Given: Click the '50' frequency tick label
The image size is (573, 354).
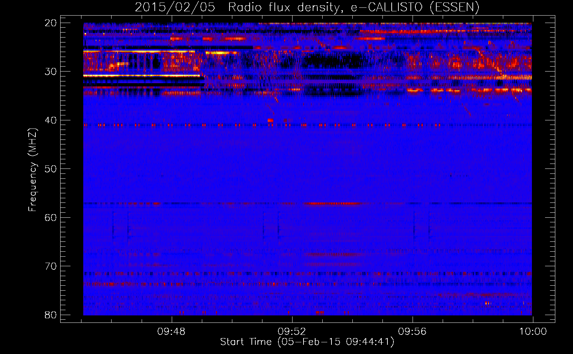Looking at the screenshot, I should point(51,169).
